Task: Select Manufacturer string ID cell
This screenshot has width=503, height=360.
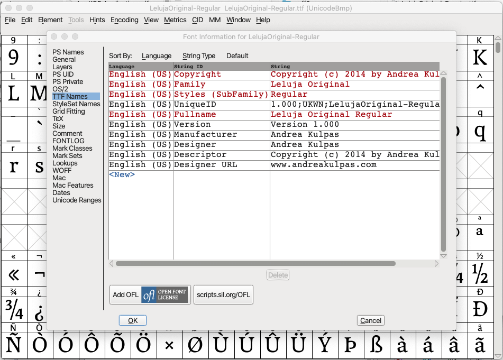Action: [x=221, y=135]
